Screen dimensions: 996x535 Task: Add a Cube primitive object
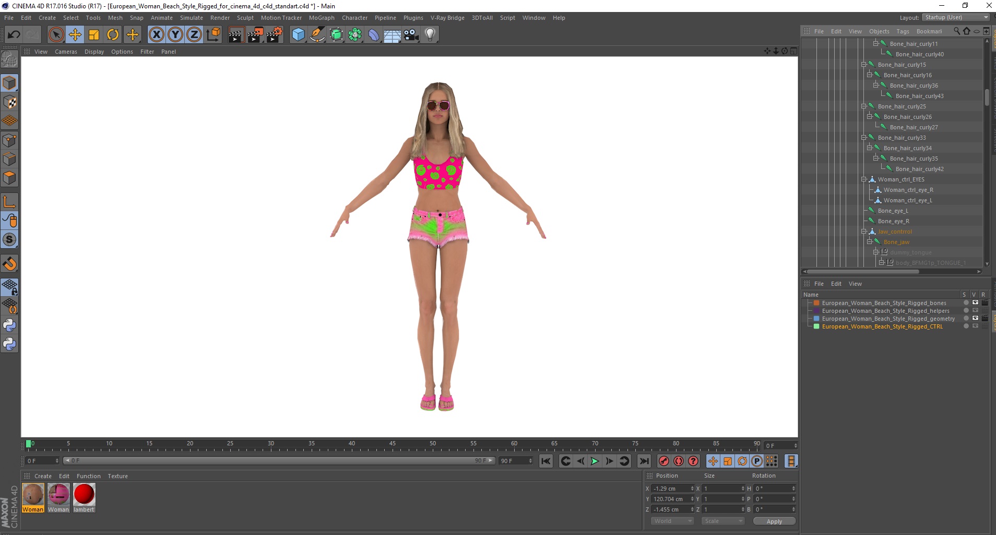pyautogui.click(x=298, y=35)
